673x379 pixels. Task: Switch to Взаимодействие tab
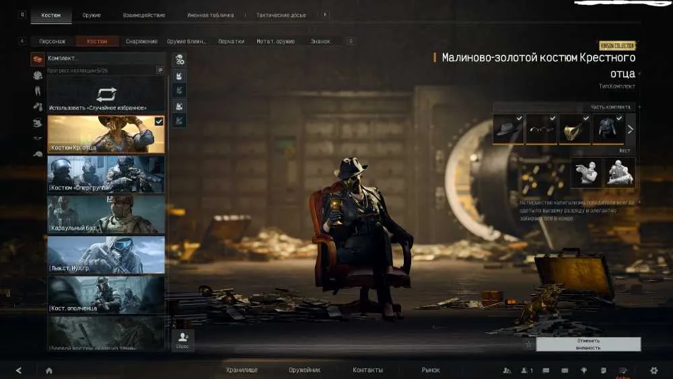click(x=144, y=15)
